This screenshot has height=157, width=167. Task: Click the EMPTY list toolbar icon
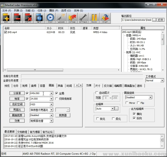(28, 18)
